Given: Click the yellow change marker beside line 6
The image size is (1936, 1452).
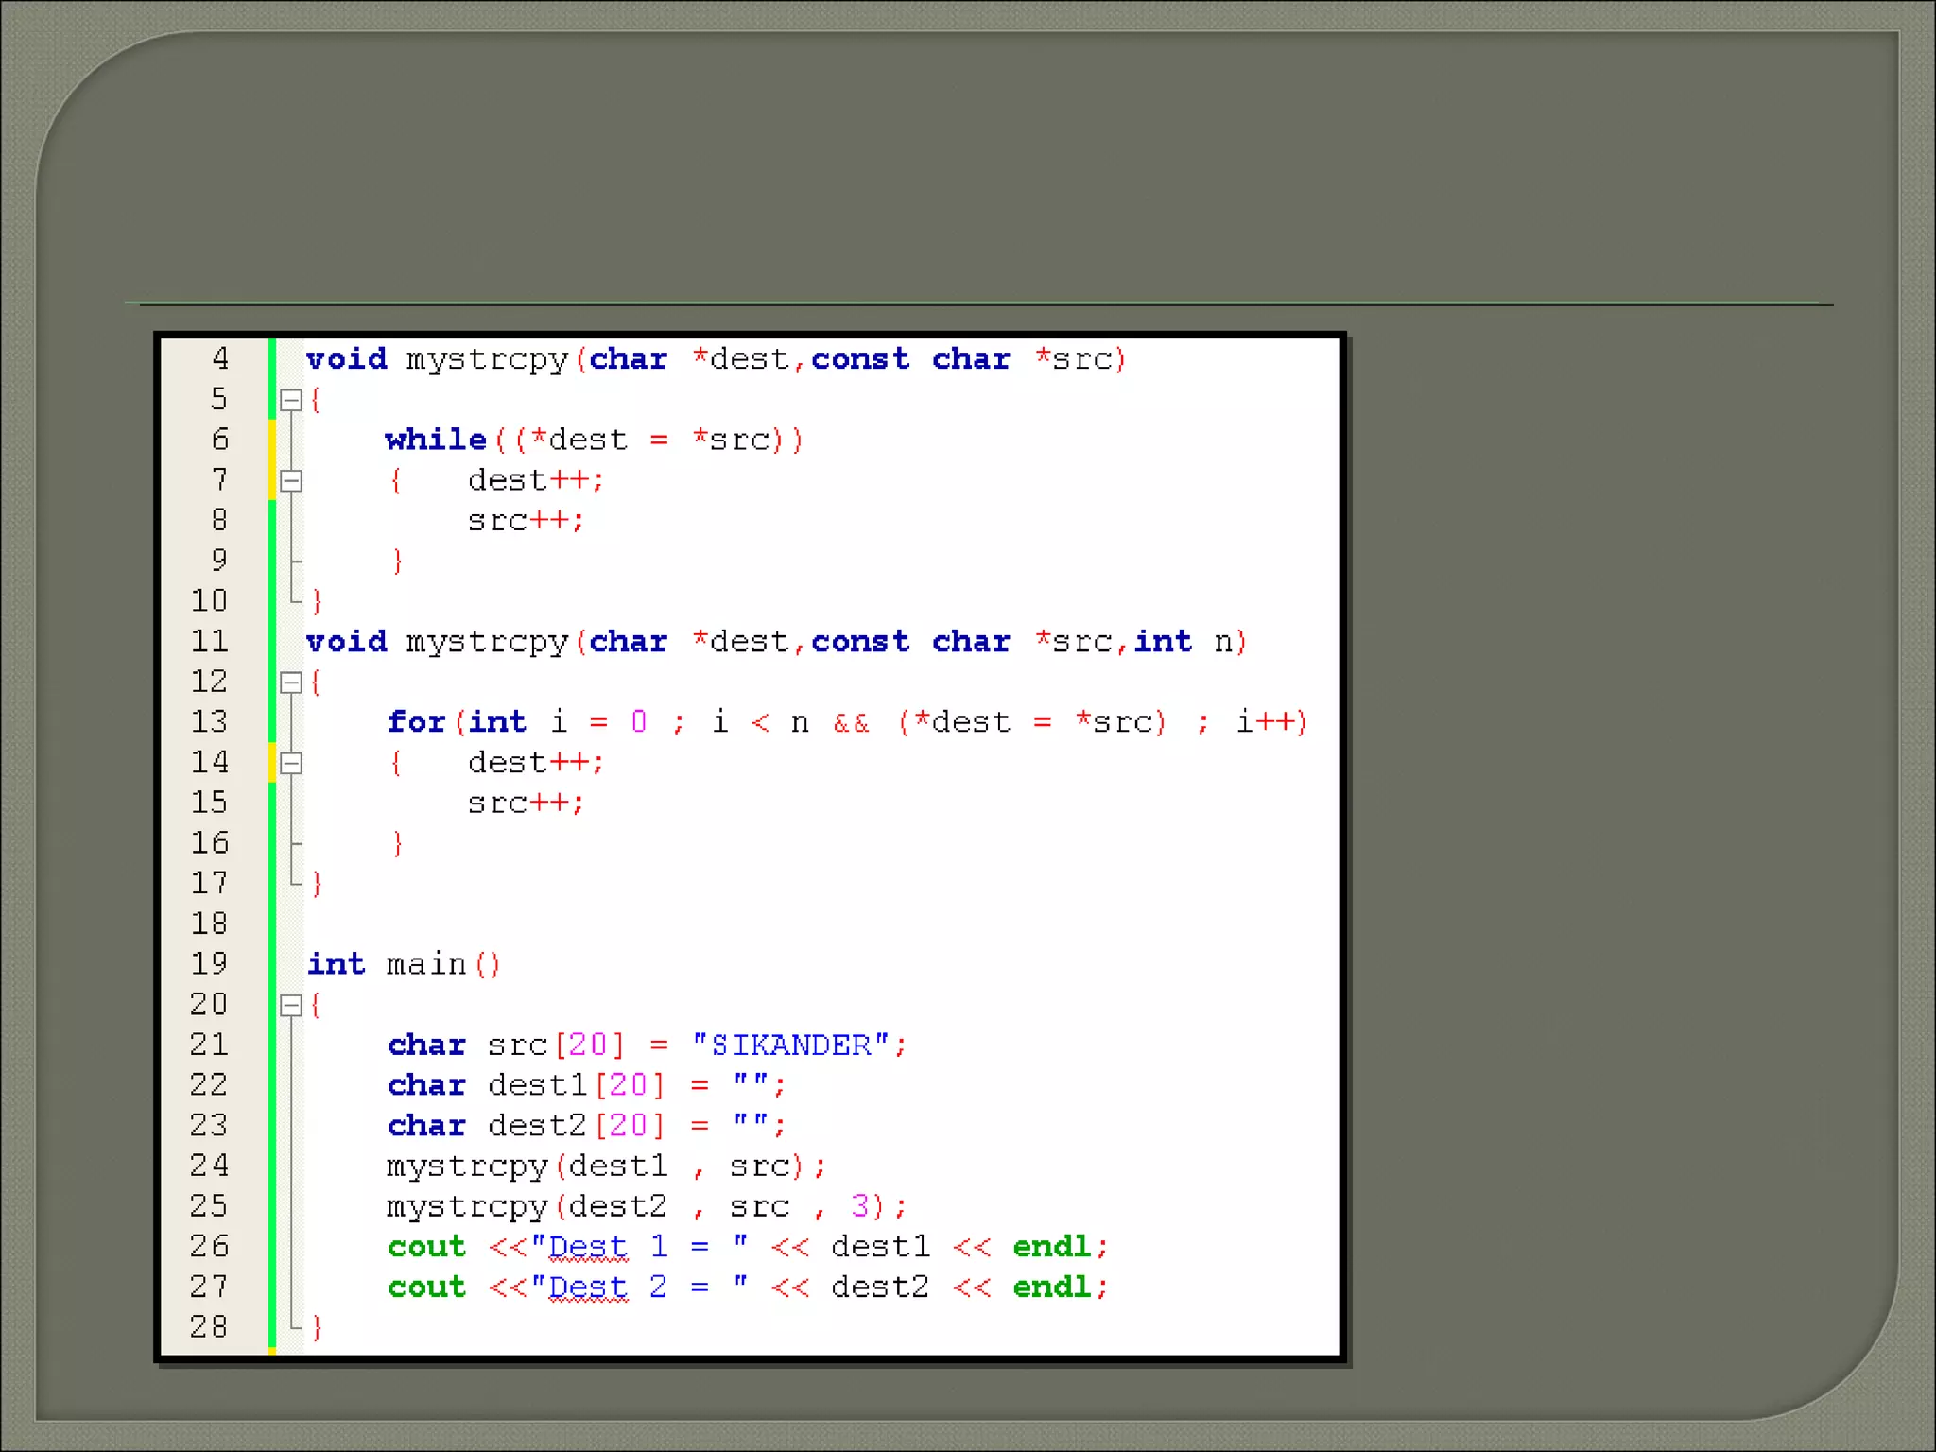Looking at the screenshot, I should 272,440.
